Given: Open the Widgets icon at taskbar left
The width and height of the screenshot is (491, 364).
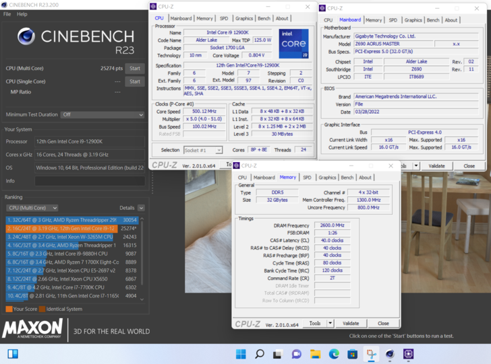Looking at the screenshot, I should 13,354.
